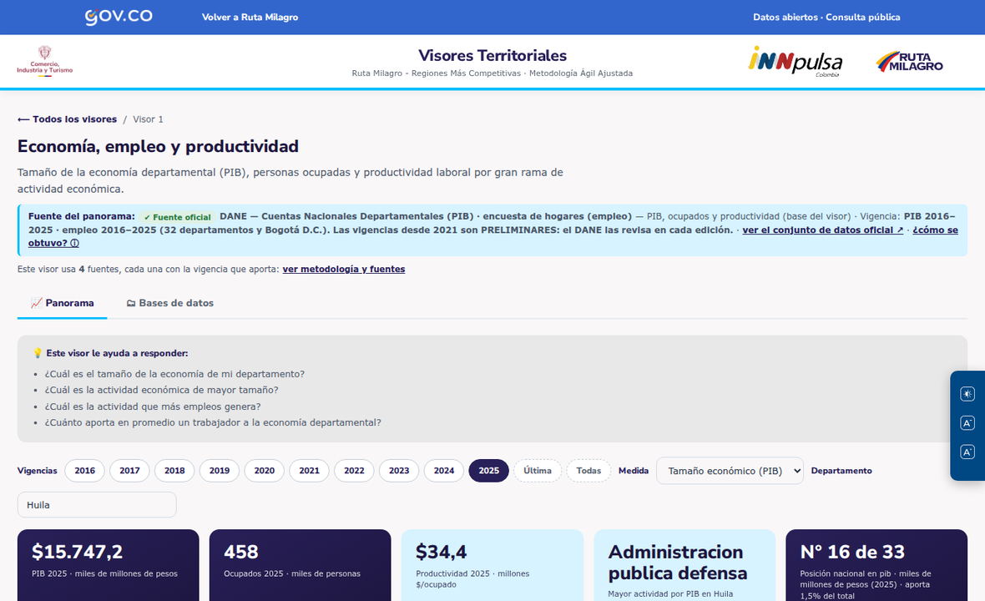The width and height of the screenshot is (985, 601).
Task: Toggle the active 2025 vigencia chip
Action: tap(488, 471)
